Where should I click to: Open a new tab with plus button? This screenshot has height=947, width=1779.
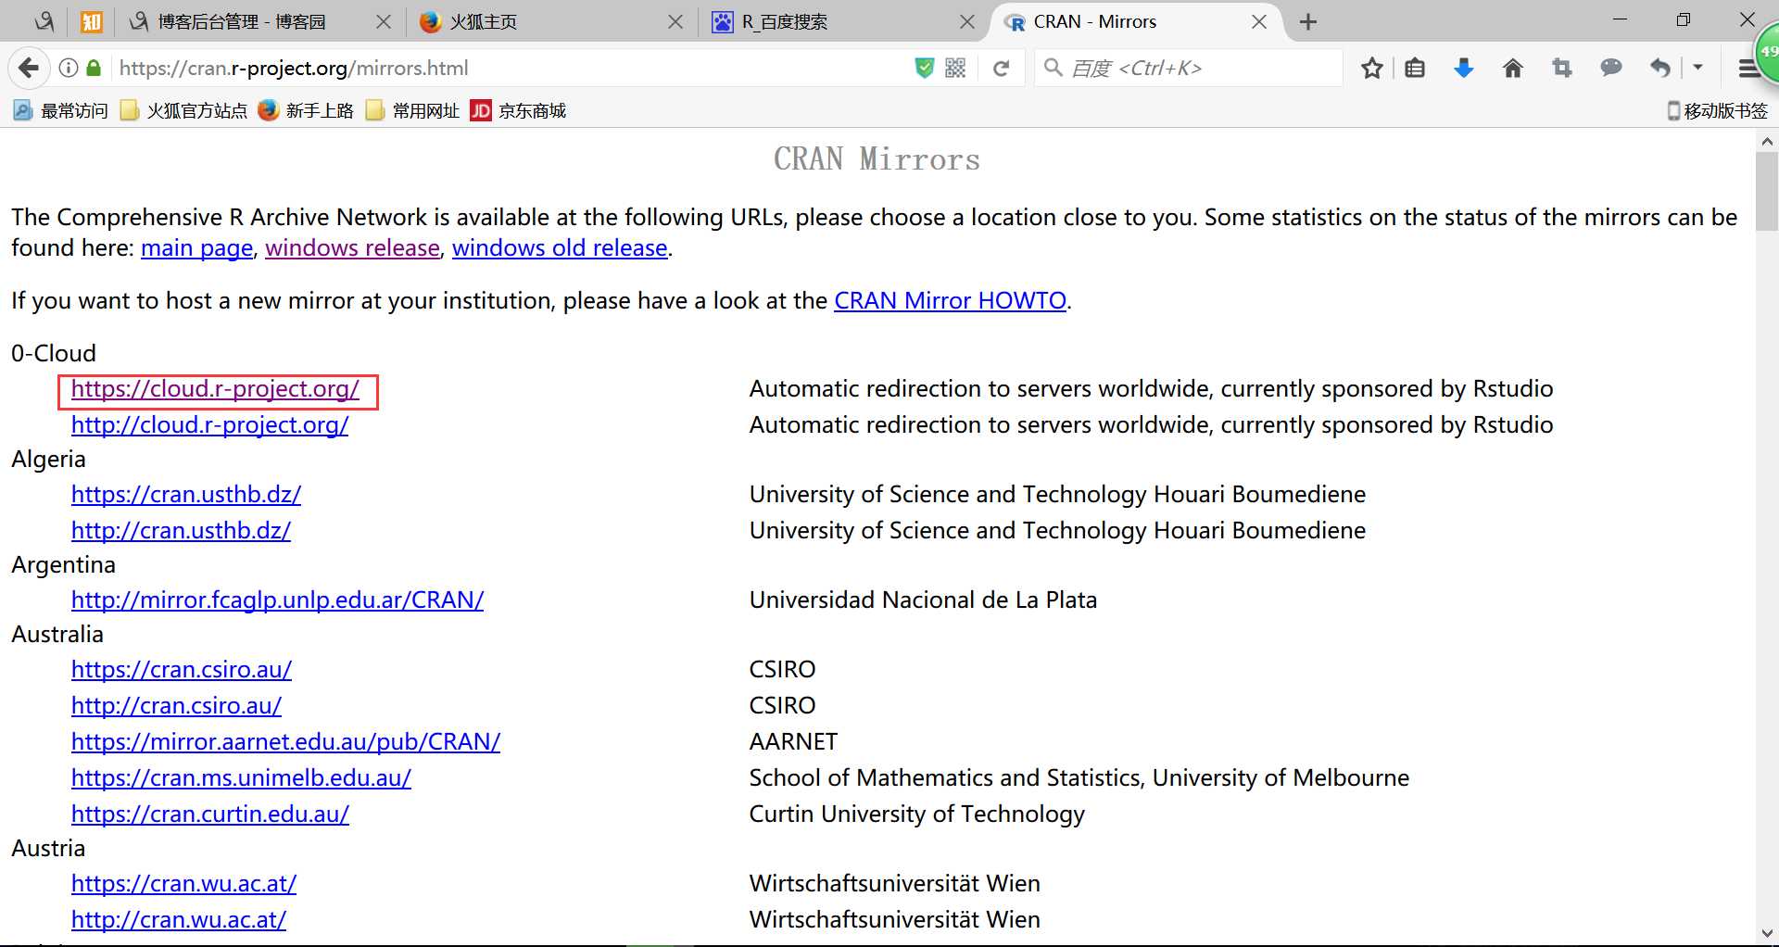pyautogui.click(x=1308, y=22)
